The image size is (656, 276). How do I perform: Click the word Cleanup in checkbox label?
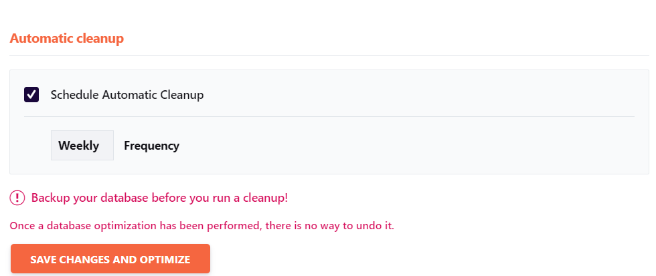coord(182,95)
